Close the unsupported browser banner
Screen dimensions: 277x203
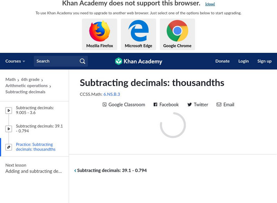click(x=210, y=4)
